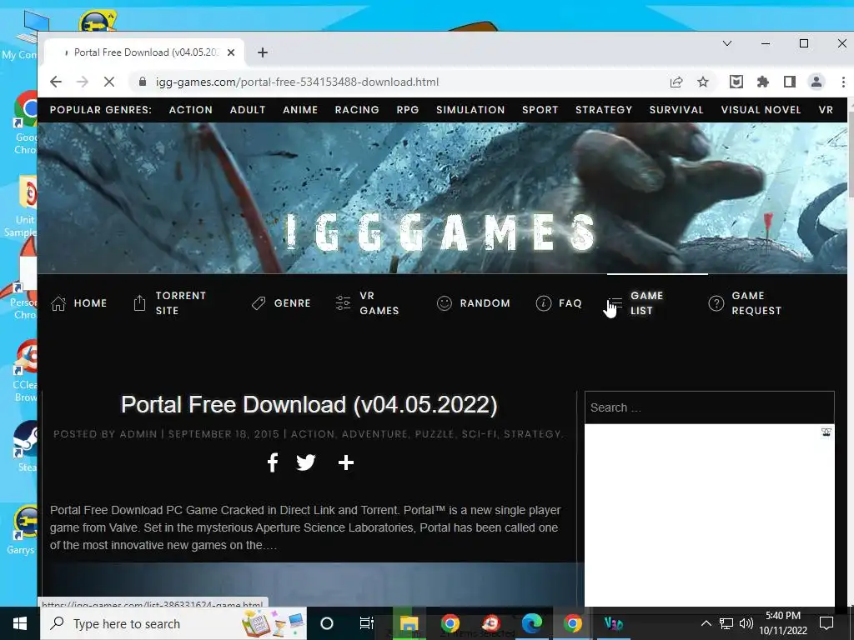Screen dimensions: 854x640
Task: Open the SURVIVAL genre
Action: click(676, 110)
